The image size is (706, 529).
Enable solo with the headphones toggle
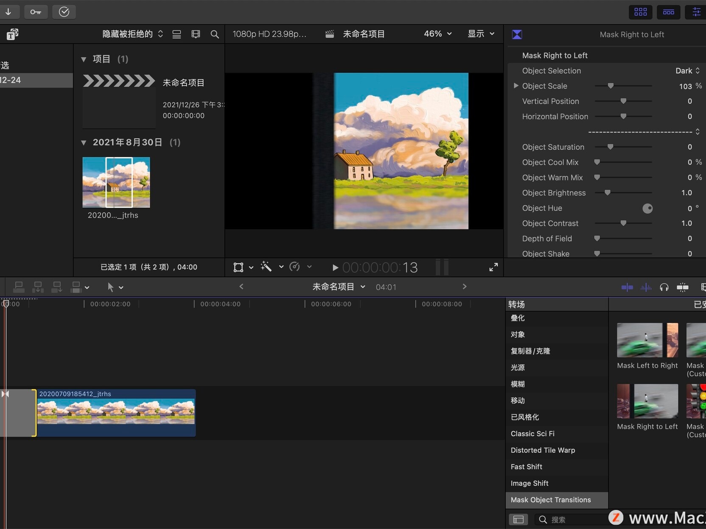click(x=664, y=287)
